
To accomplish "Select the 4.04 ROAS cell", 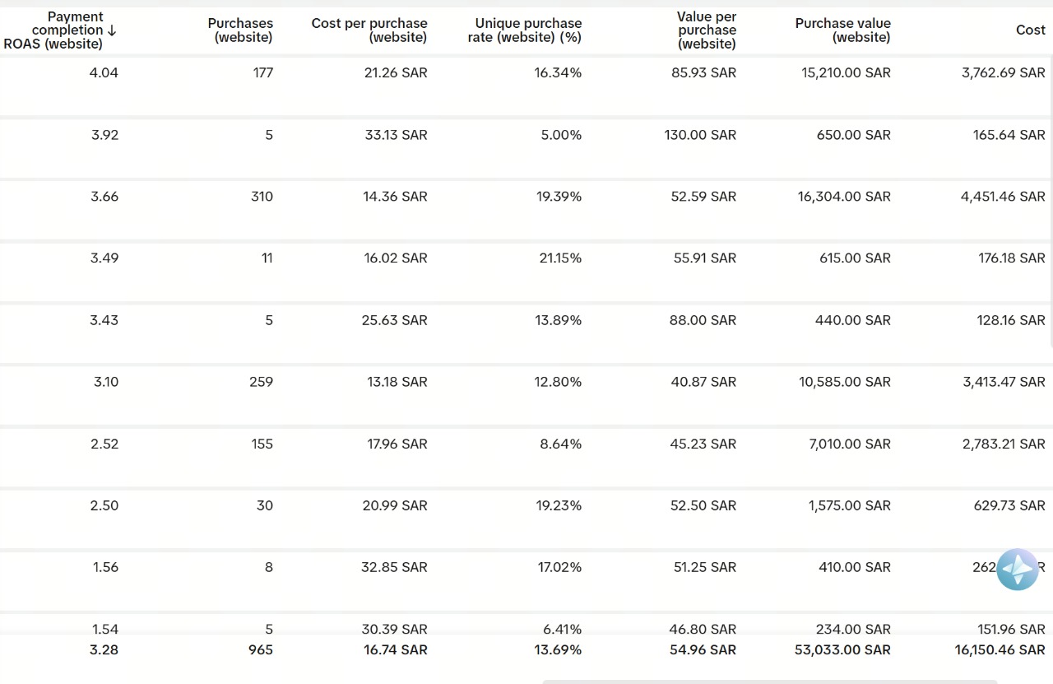I will pyautogui.click(x=104, y=73).
